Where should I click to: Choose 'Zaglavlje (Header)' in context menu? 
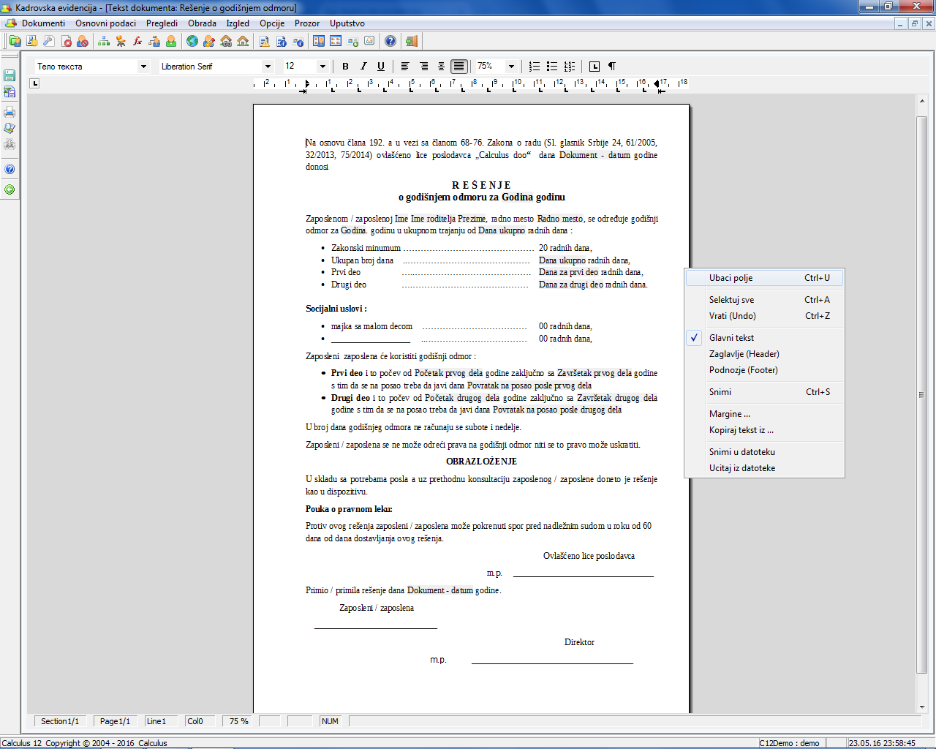click(x=765, y=354)
